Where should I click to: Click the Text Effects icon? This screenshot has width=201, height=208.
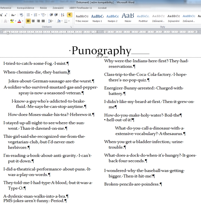point(5,21)
